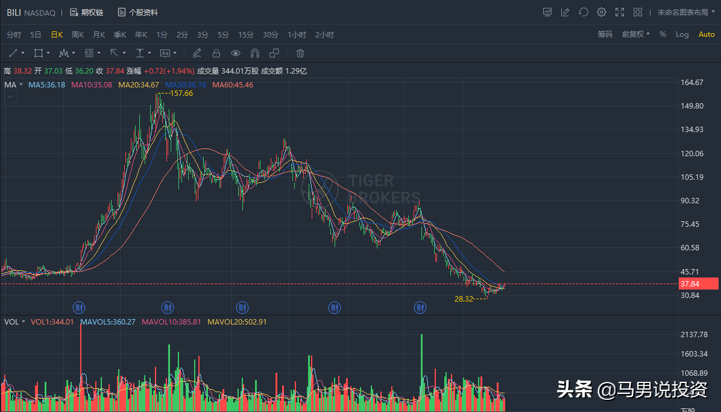Click the MA60:45.46 legend value
This screenshot has height=412, width=721.
pos(233,84)
